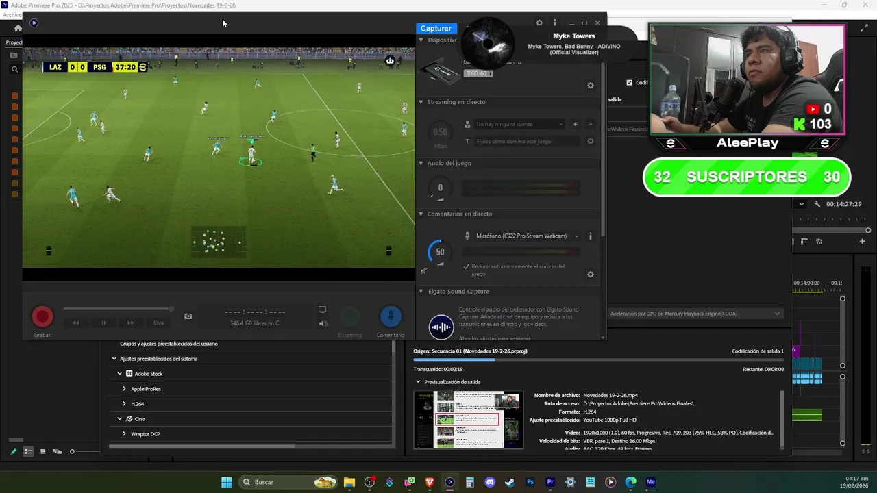Adjust the commentary volume dial at 50
Screen dimensions: 877x493
440,251
